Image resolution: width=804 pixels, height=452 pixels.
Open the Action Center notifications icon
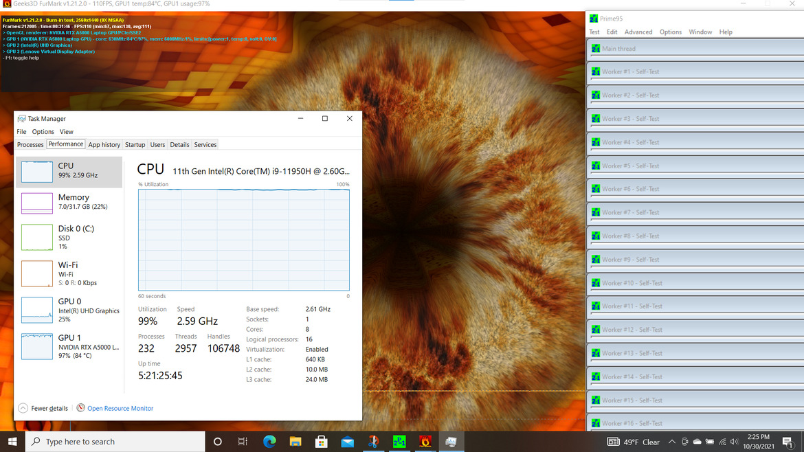788,442
